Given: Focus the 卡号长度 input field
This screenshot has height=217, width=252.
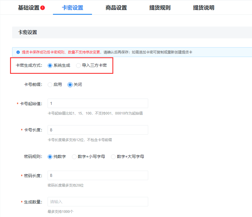Looking at the screenshot, I should click(x=98, y=130).
